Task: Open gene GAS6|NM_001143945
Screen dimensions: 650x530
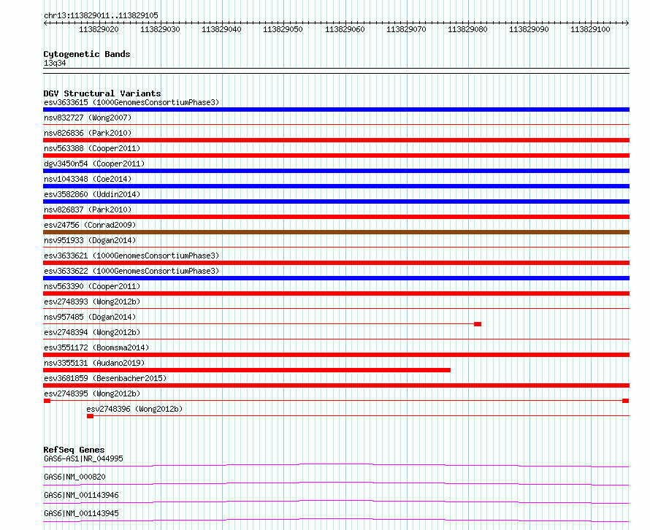Action: (x=81, y=513)
